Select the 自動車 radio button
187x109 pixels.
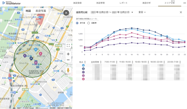click(89, 23)
